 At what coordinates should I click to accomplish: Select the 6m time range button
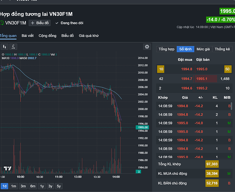pyautogui.click(x=33, y=186)
